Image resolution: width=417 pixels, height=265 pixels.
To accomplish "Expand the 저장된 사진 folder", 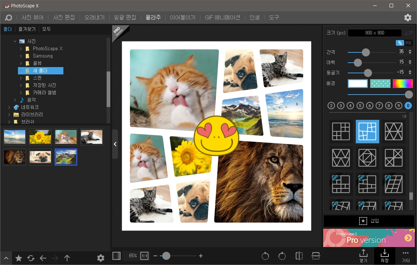I will (x=21, y=85).
